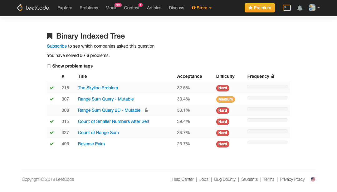This screenshot has height=192, width=337.
Task: Open the playground terminal icon
Action: point(286,8)
